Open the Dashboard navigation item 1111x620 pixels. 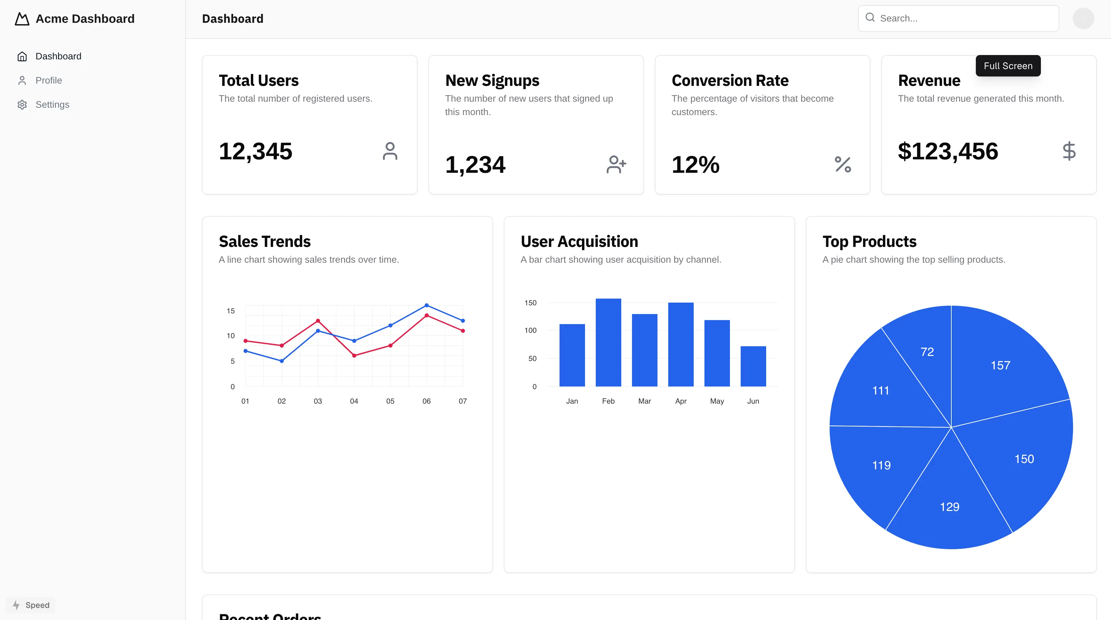[58, 56]
